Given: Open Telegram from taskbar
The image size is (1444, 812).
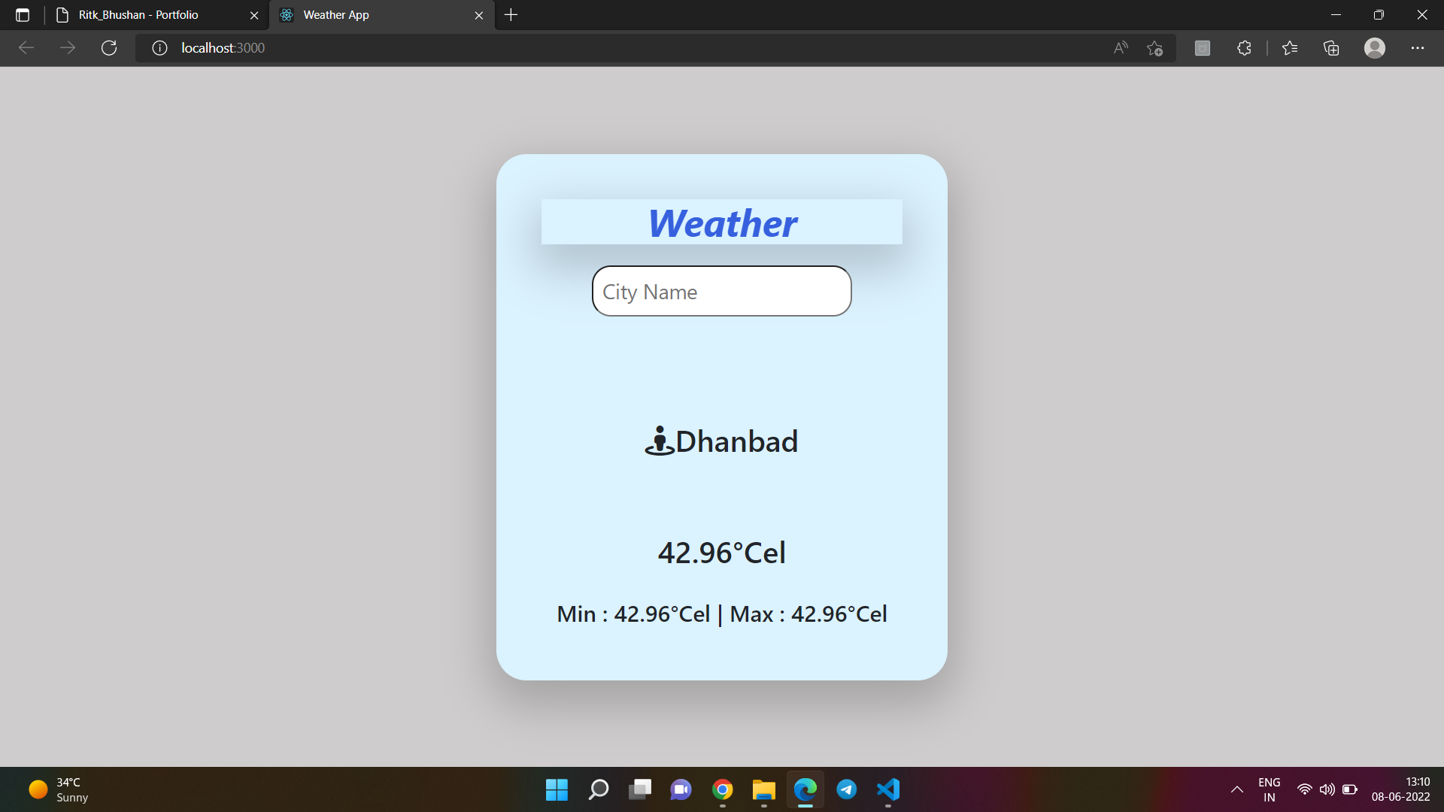Looking at the screenshot, I should [x=847, y=789].
